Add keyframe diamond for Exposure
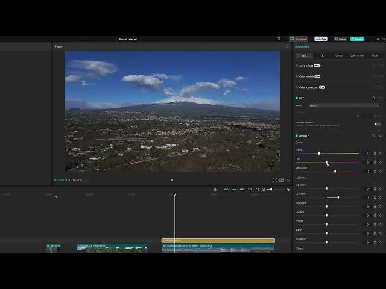The width and height of the screenshot is (386, 289). point(381,188)
